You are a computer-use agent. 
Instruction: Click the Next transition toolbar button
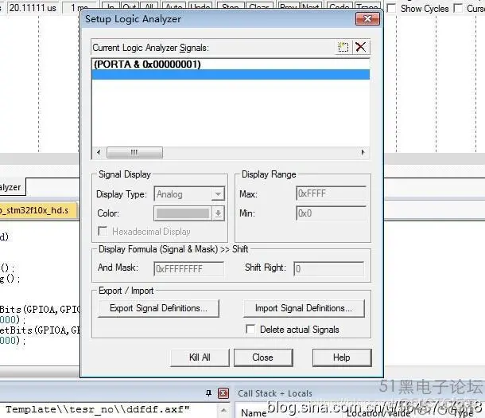click(311, 8)
